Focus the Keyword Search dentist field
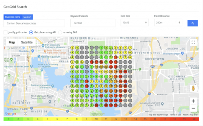Image resolution: width=203 pixels, height=126 pixels. point(93,23)
